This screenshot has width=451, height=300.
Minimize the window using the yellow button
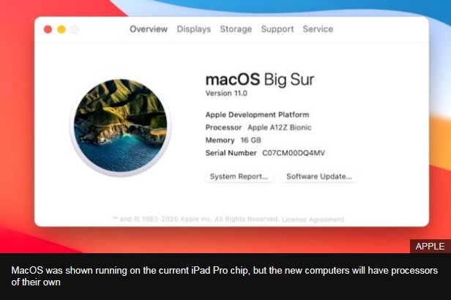[61, 29]
